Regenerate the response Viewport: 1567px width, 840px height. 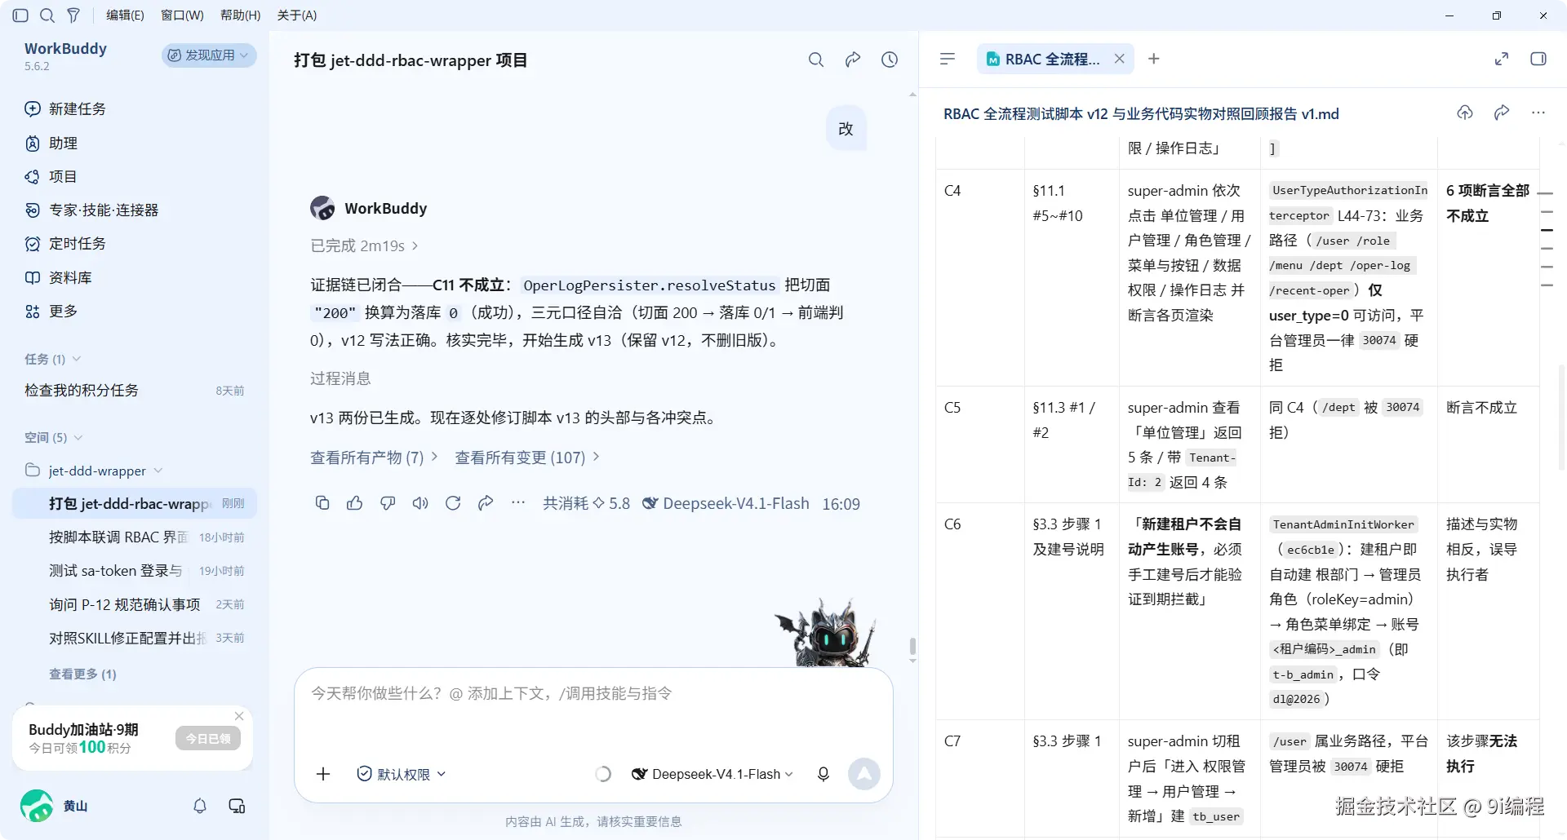point(453,503)
